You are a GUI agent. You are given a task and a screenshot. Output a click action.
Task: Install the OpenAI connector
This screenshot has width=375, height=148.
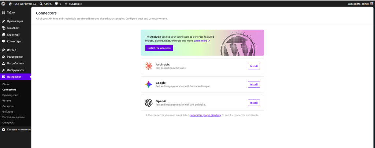tap(254, 103)
